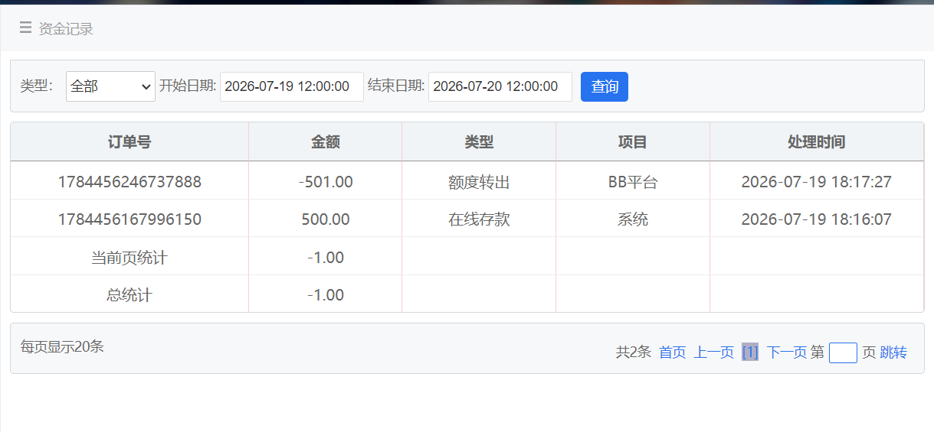
Task: Click -1.00 in the 总统计 row
Action: pyautogui.click(x=326, y=295)
